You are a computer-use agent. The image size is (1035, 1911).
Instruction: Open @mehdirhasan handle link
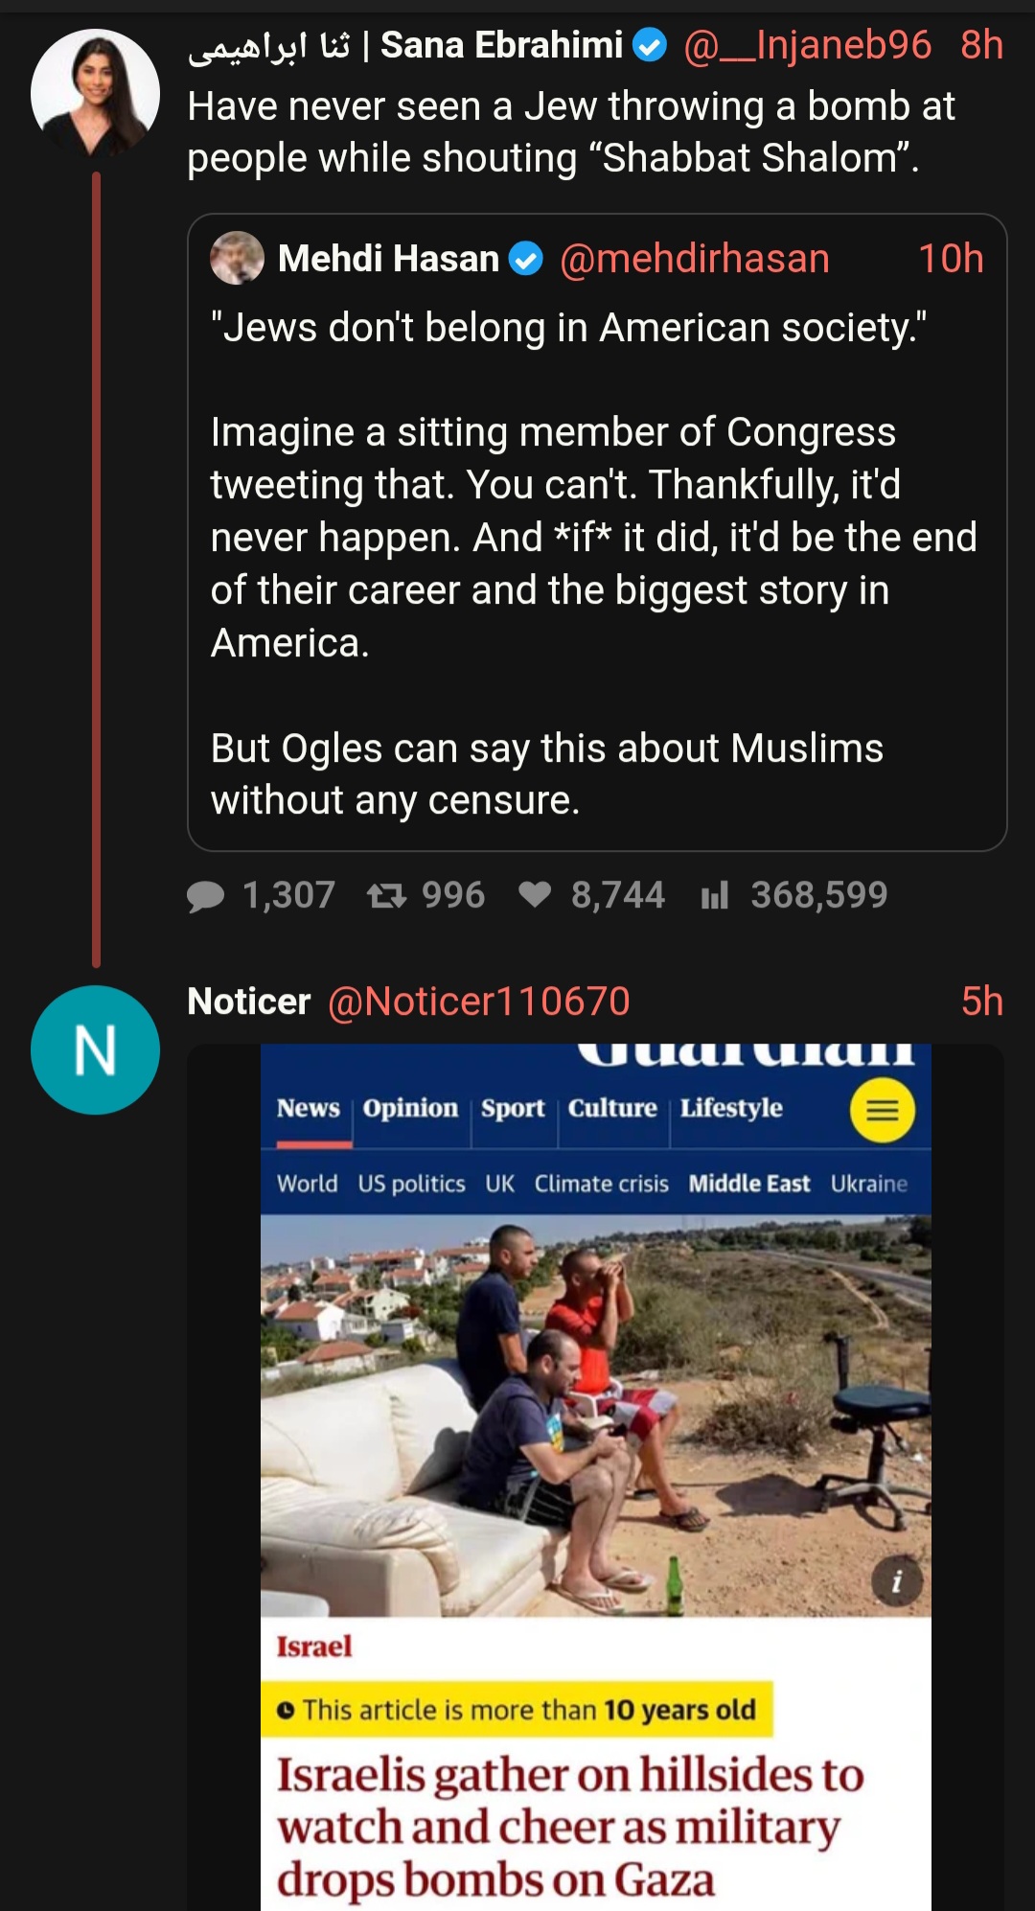tap(694, 259)
